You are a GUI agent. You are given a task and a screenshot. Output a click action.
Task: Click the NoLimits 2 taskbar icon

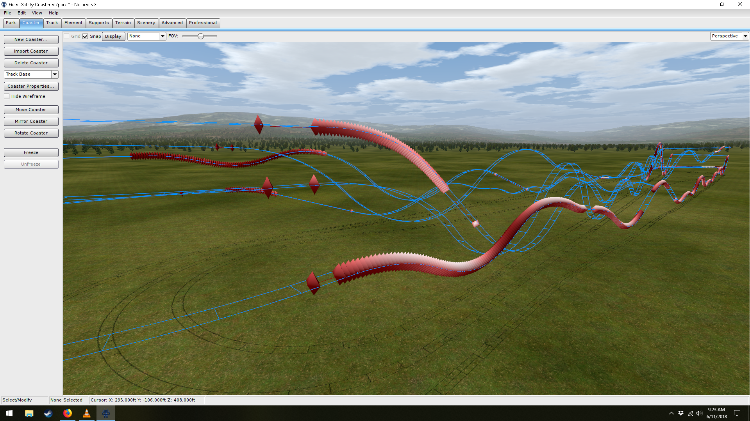tap(106, 413)
